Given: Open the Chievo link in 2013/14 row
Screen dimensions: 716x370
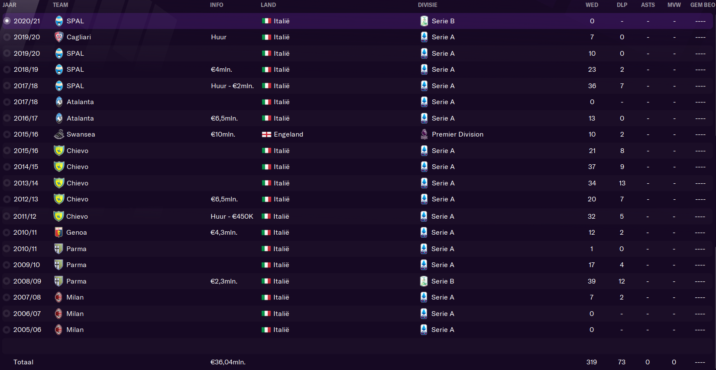Looking at the screenshot, I should (78, 183).
